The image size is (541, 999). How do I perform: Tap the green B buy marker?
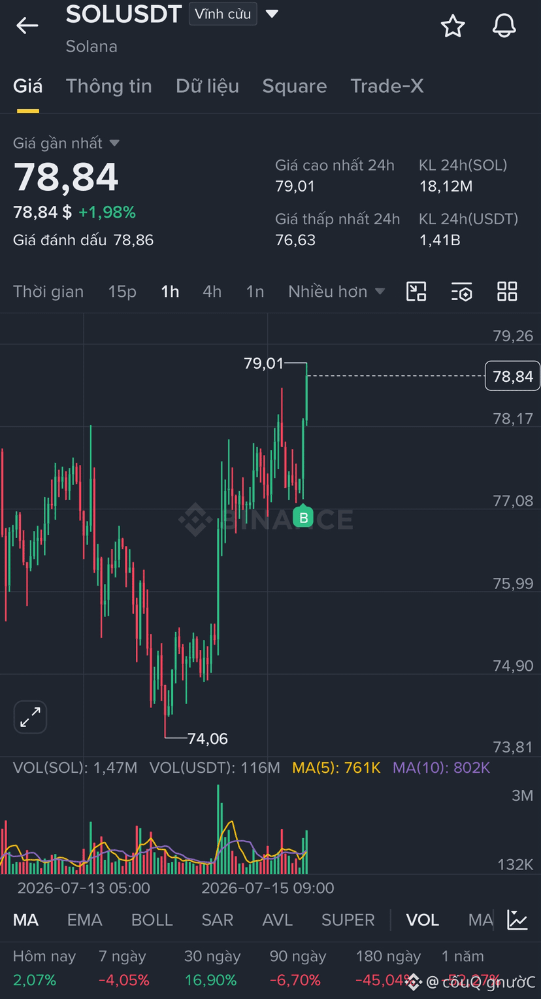pyautogui.click(x=303, y=517)
